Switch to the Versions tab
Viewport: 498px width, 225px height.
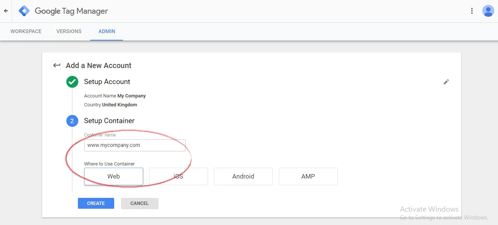69,31
